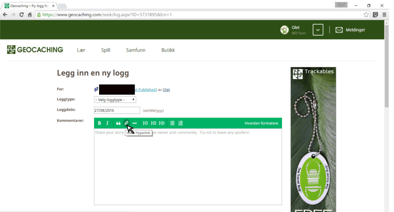Open the Spill menu
The image size is (394, 212).
point(106,50)
